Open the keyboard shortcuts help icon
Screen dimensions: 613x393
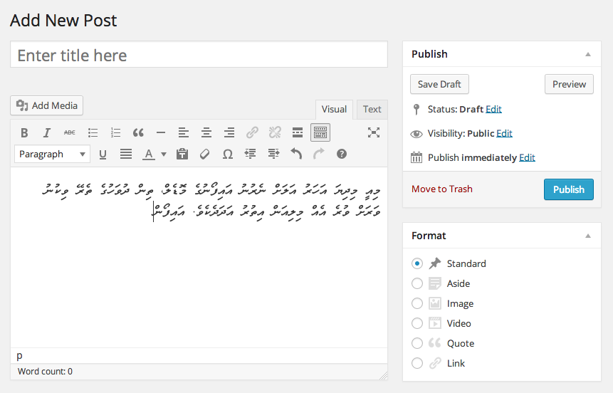(x=342, y=154)
